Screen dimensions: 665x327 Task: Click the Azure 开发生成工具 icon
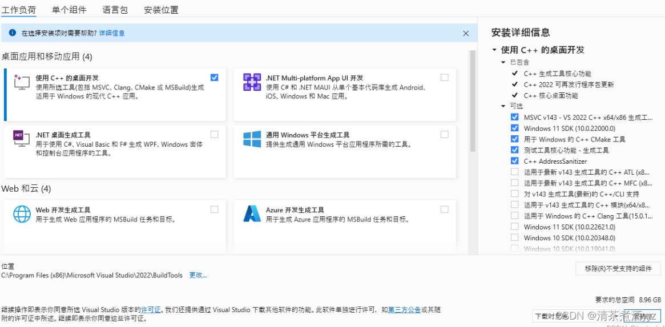tap(252, 214)
